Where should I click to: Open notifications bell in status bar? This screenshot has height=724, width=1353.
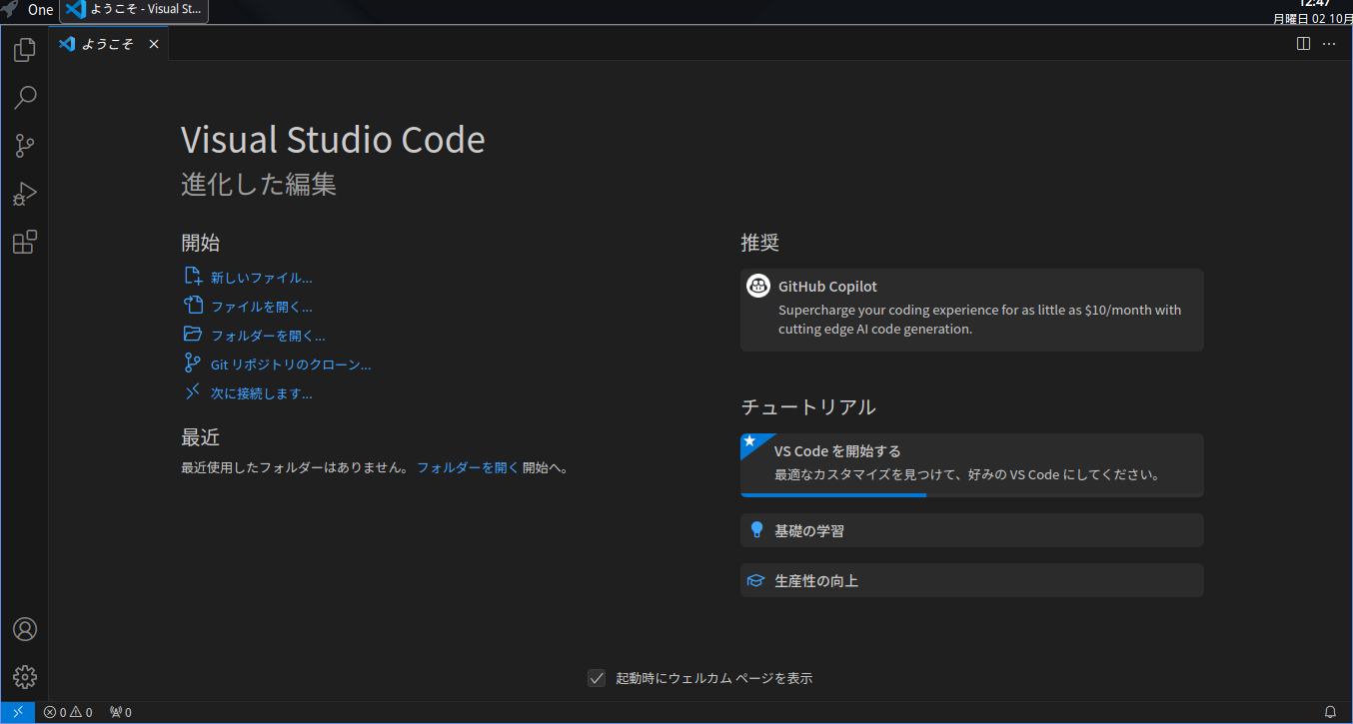click(1330, 712)
